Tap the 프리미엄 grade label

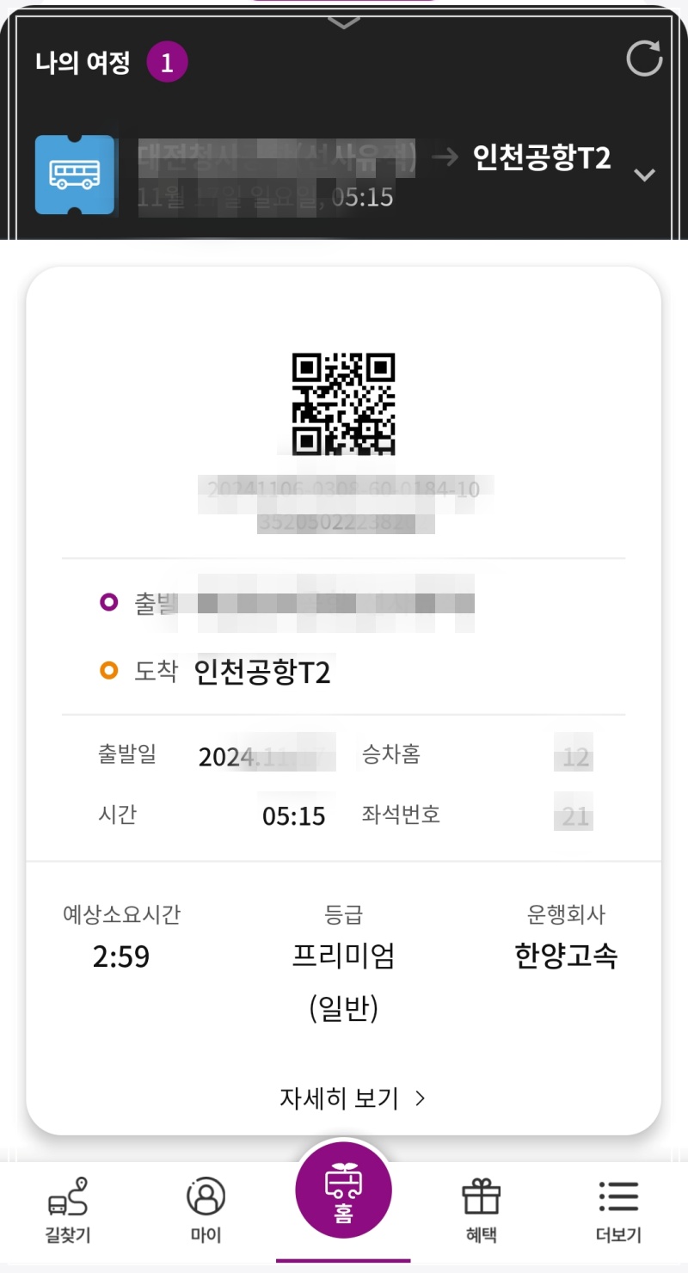(x=343, y=956)
